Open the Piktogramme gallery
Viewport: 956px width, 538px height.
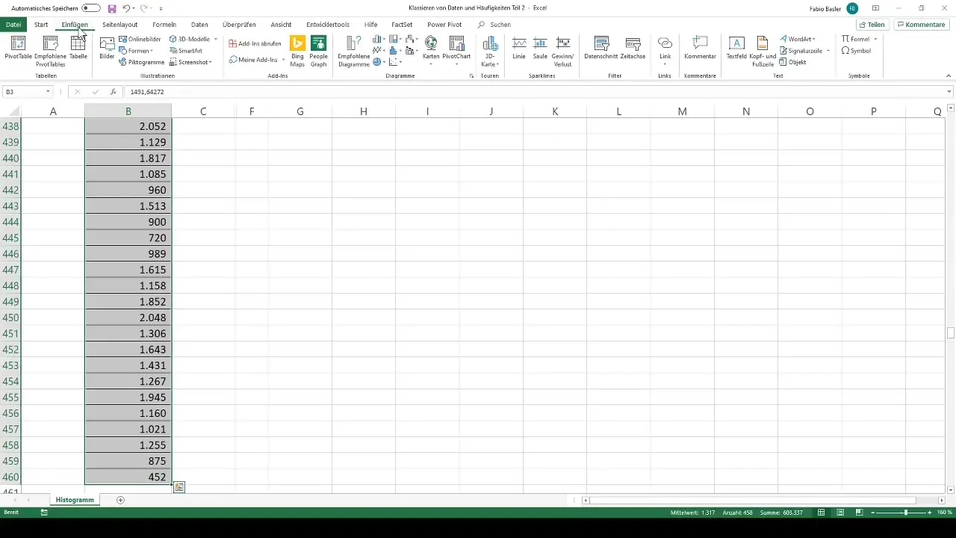[141, 62]
